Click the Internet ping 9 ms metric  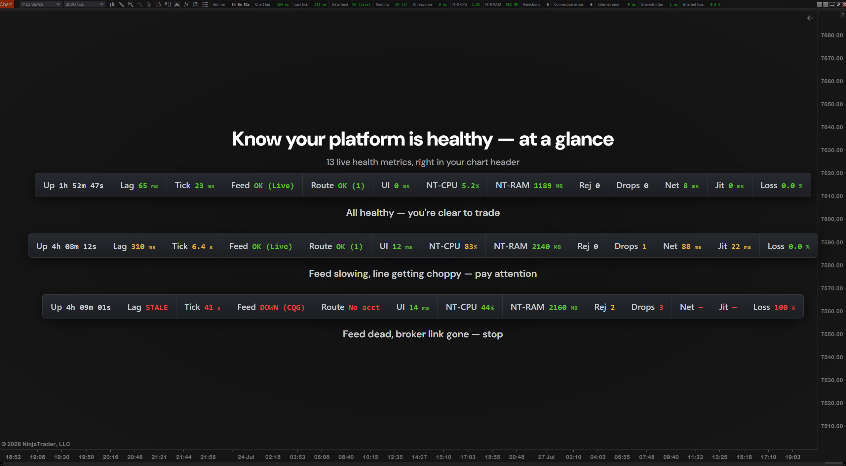(x=617, y=4)
